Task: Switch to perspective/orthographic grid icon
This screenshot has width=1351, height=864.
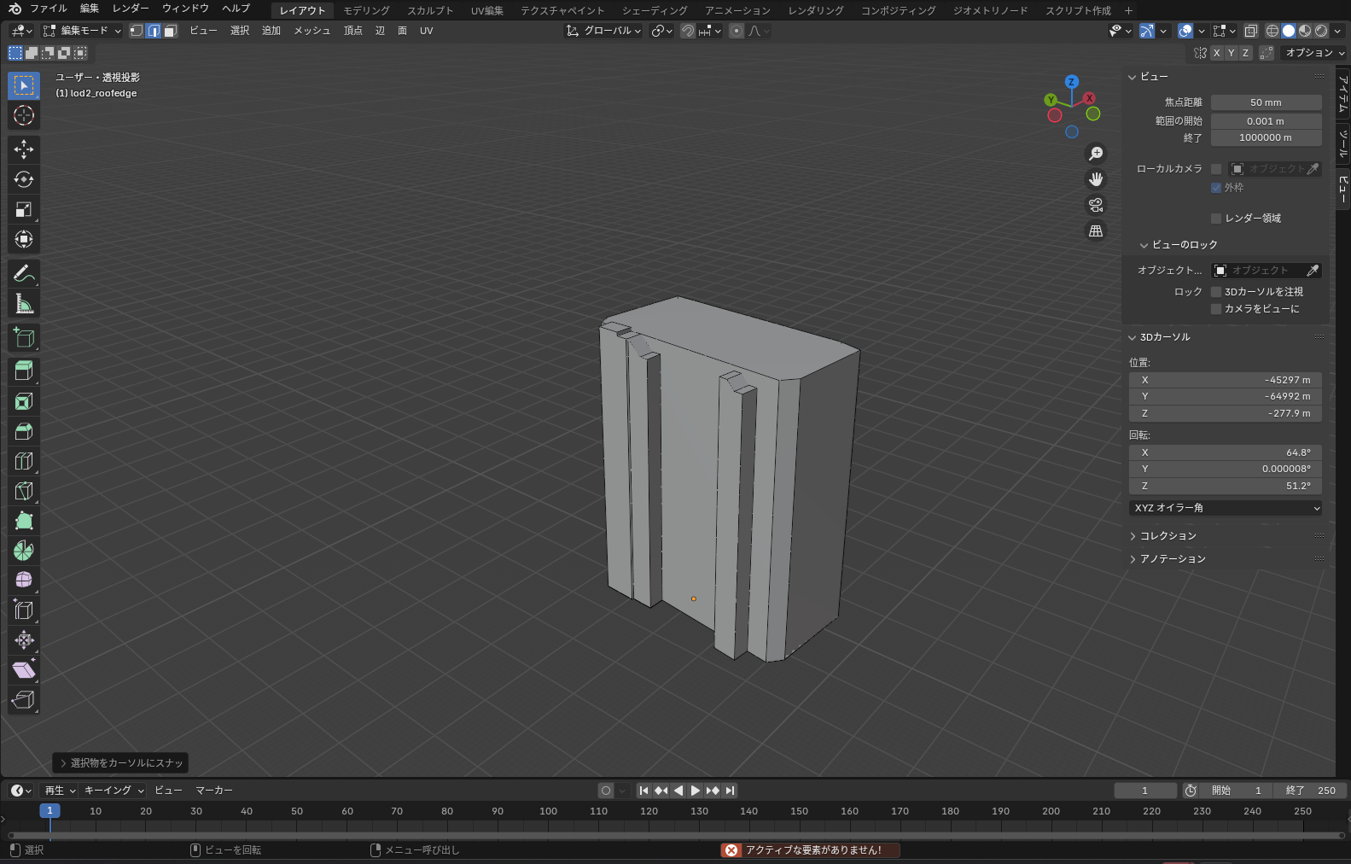Action: pyautogui.click(x=1096, y=231)
